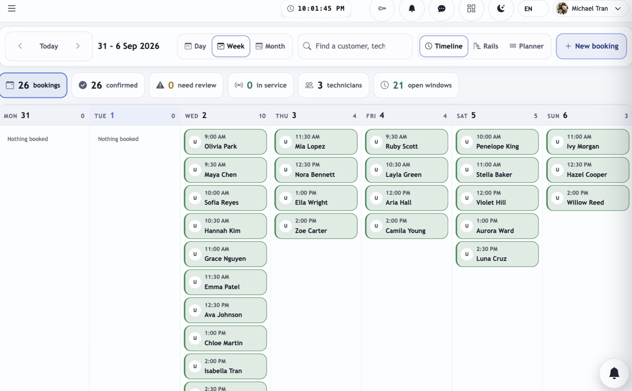Viewport: 632px width, 391px height.
Task: Click the U avatar on Grace Nguyen card
Action: 195,254
